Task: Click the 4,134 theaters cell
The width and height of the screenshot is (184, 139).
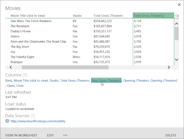Action: [137, 21]
